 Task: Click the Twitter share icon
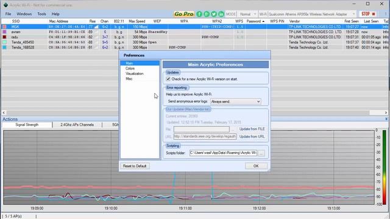[214, 14]
